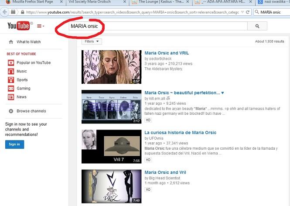
Task: Open What to Watch page
Action: (x=29, y=42)
